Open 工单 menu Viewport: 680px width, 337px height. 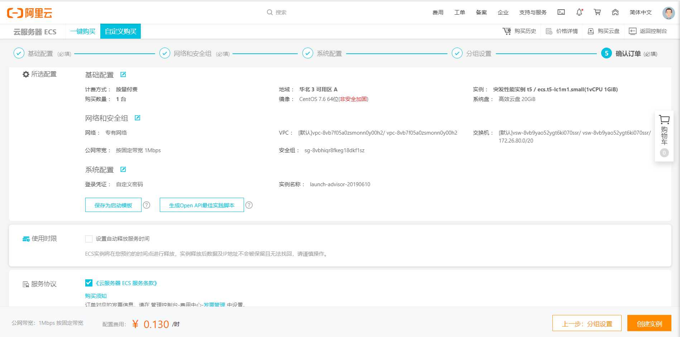[460, 12]
